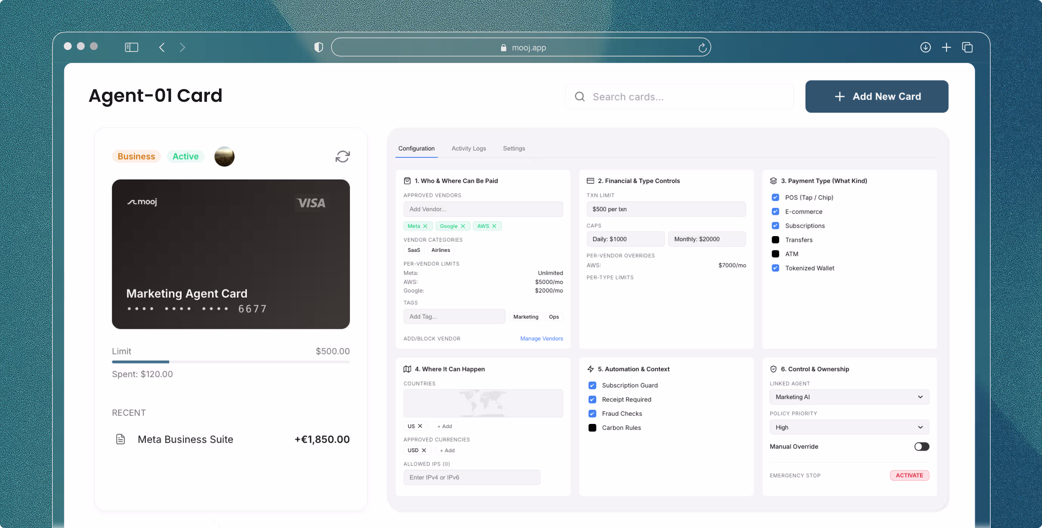This screenshot has height=528, width=1042.
Task: Click the shopping bag icon in section 1
Action: (x=407, y=181)
